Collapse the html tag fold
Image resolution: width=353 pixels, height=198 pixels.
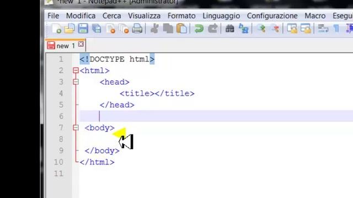(76, 70)
